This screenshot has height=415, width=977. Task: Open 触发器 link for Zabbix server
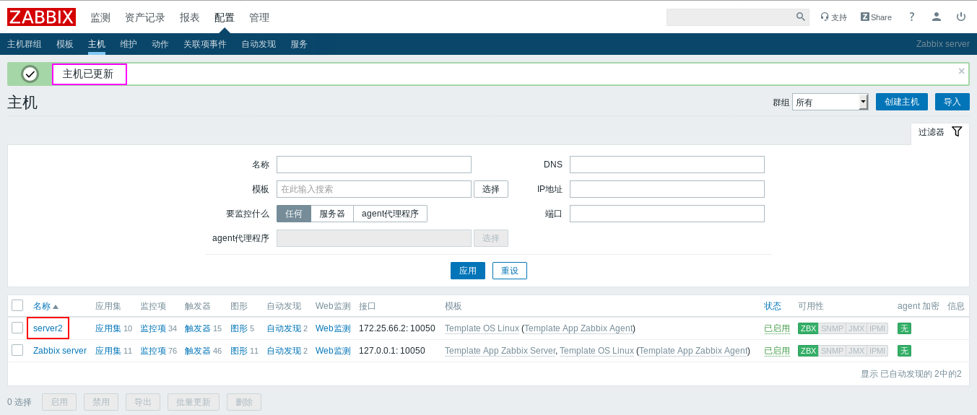click(198, 351)
